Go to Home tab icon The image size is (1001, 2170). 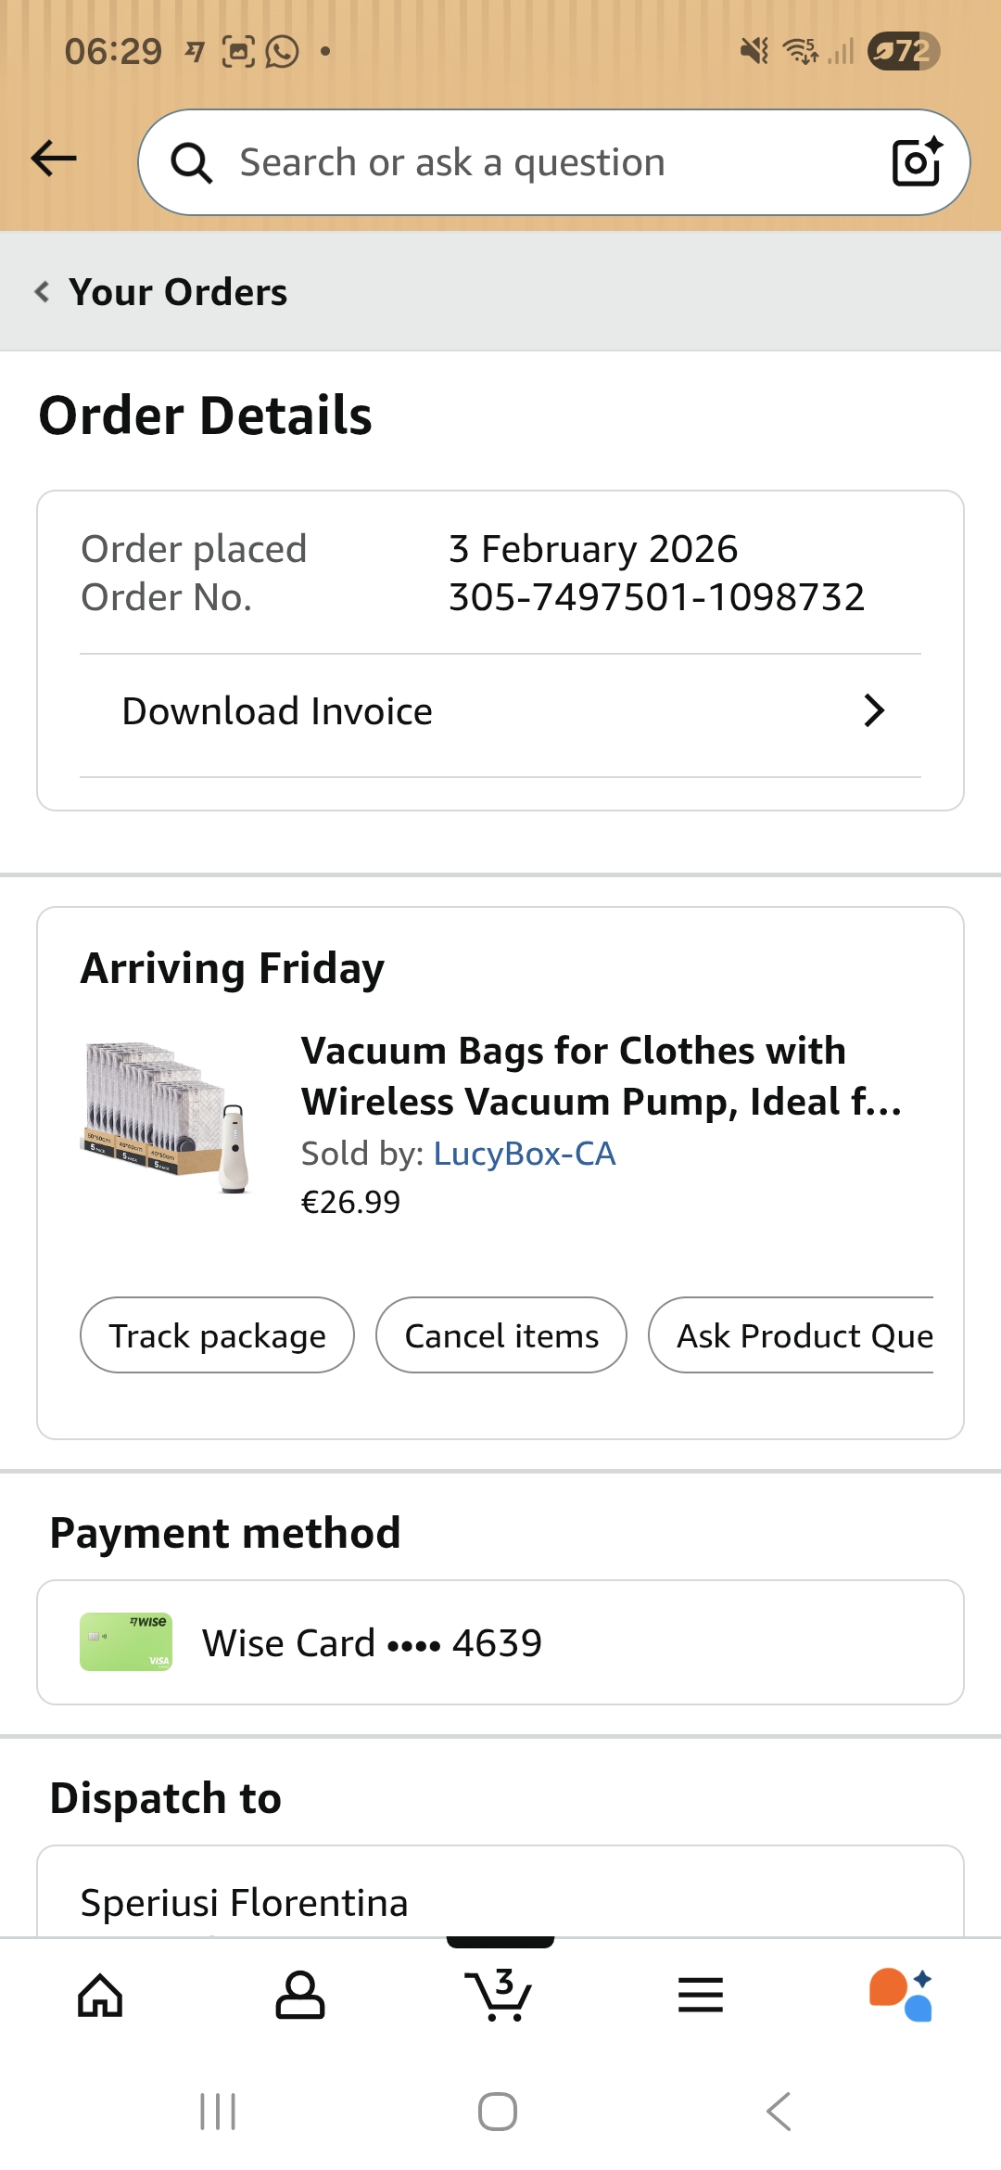100,1996
